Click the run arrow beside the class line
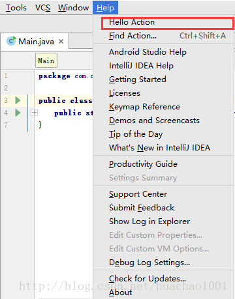This screenshot has height=299, width=235. (x=18, y=100)
